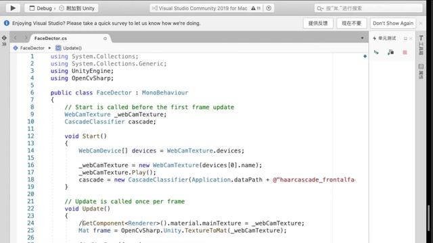Click the circular update icon in status bar
Image resolution: width=433 pixels, height=243 pixels.
click(269, 8)
